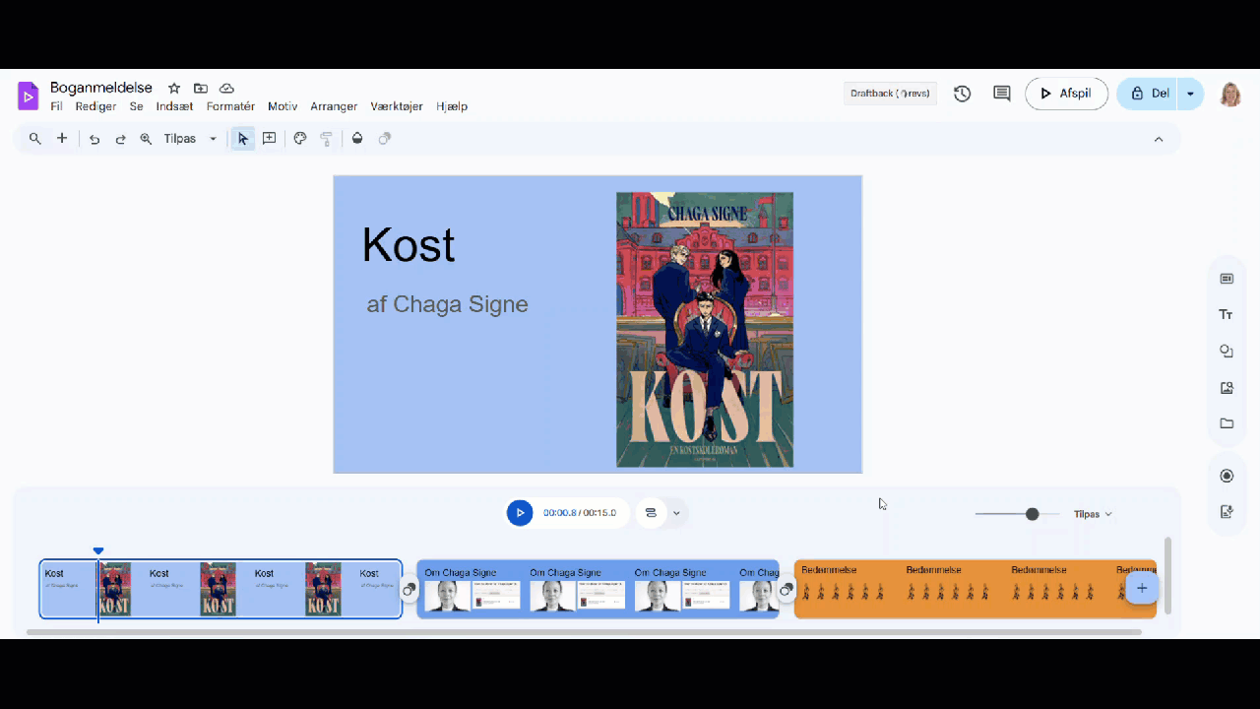Viewport: 1260px width, 709px height.
Task: Add a new scene with plus button
Action: [x=1142, y=589]
